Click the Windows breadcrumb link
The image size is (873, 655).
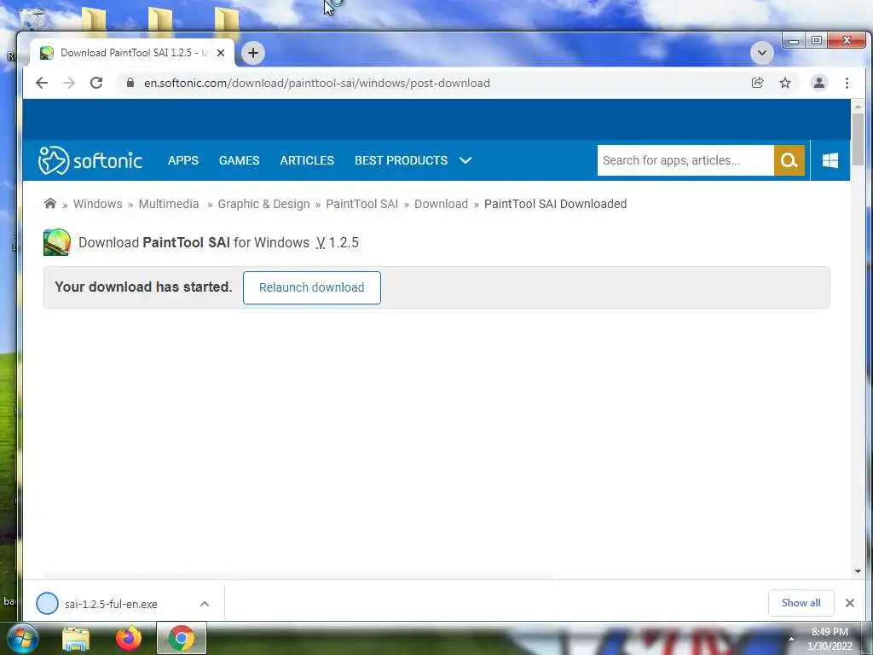coord(97,204)
